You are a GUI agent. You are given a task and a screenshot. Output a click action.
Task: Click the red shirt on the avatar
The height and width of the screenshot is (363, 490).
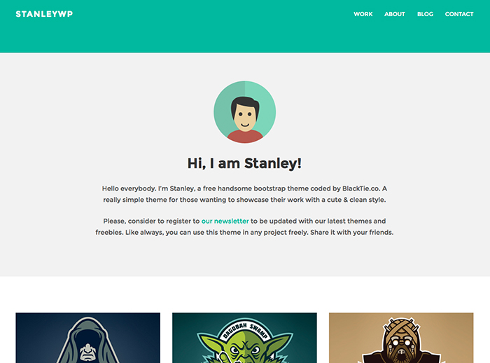(245, 137)
